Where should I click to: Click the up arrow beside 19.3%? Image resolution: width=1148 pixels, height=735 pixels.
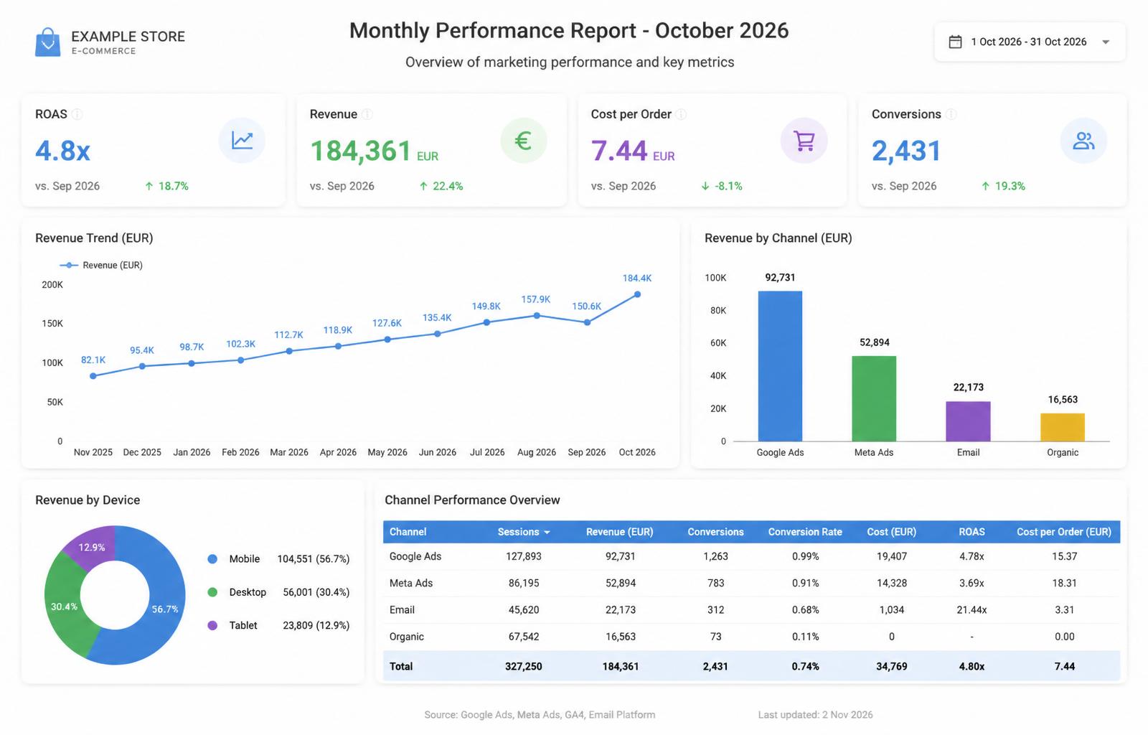coord(986,186)
